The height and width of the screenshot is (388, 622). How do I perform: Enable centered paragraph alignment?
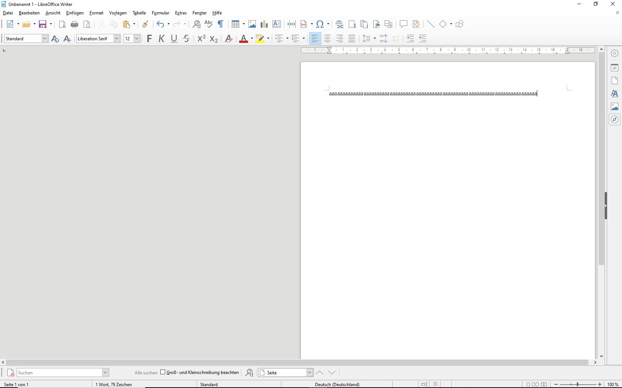pyautogui.click(x=327, y=38)
